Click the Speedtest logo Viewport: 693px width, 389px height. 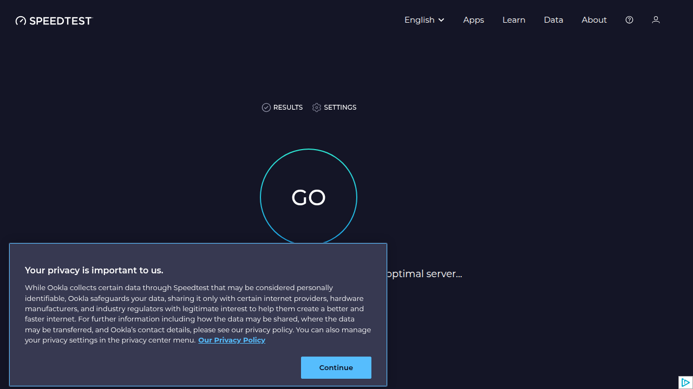[54, 21]
